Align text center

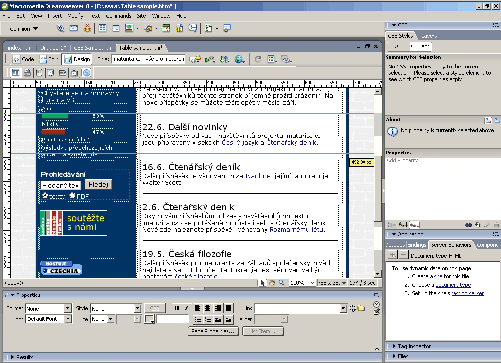207,308
